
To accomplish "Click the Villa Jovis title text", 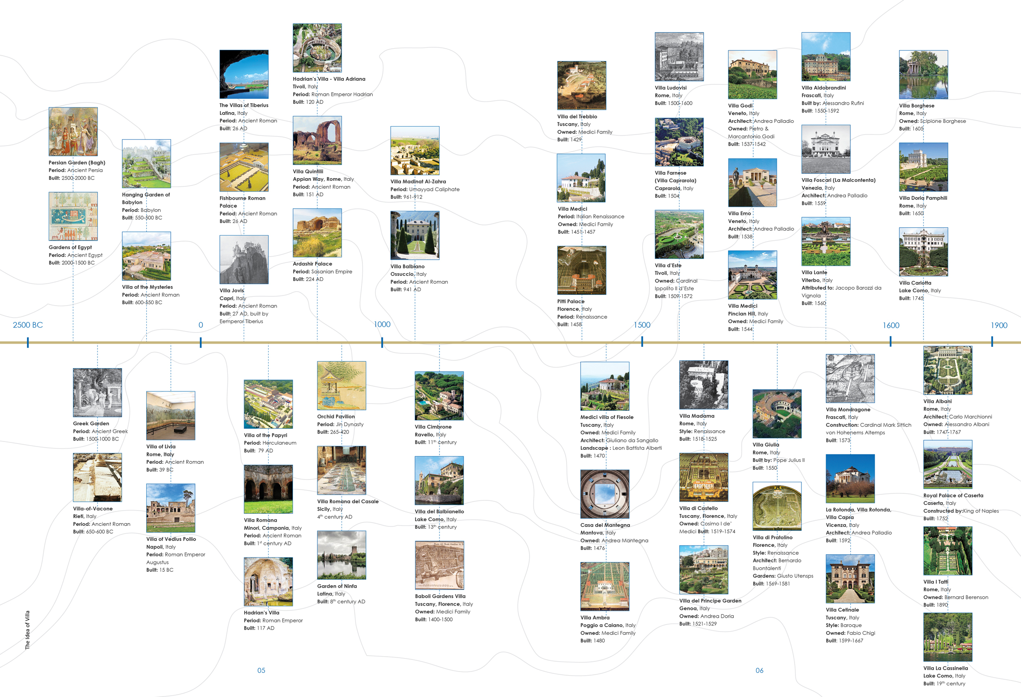I will click(x=232, y=291).
